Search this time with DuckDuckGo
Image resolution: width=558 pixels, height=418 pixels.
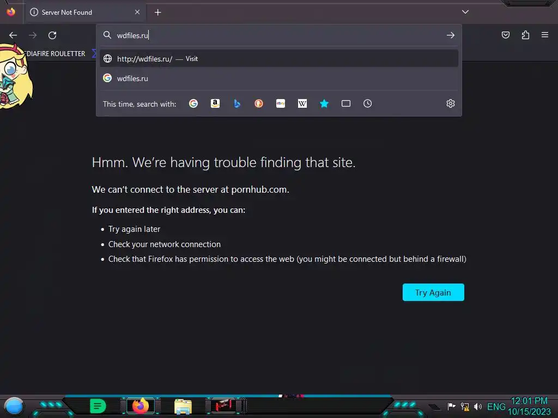click(259, 103)
